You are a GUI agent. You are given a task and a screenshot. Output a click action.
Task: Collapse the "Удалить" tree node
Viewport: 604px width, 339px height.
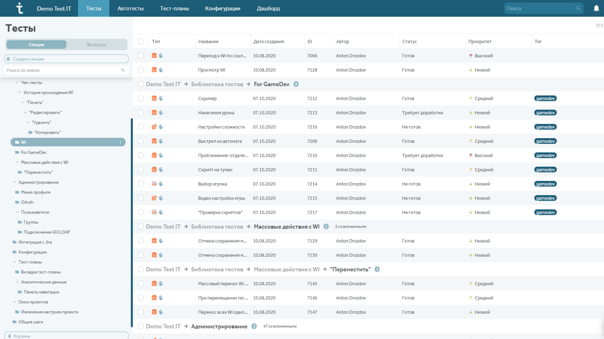coord(28,122)
